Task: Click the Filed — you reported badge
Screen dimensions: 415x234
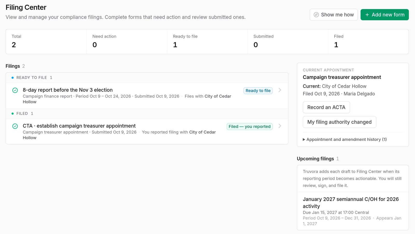Action: (x=250, y=126)
